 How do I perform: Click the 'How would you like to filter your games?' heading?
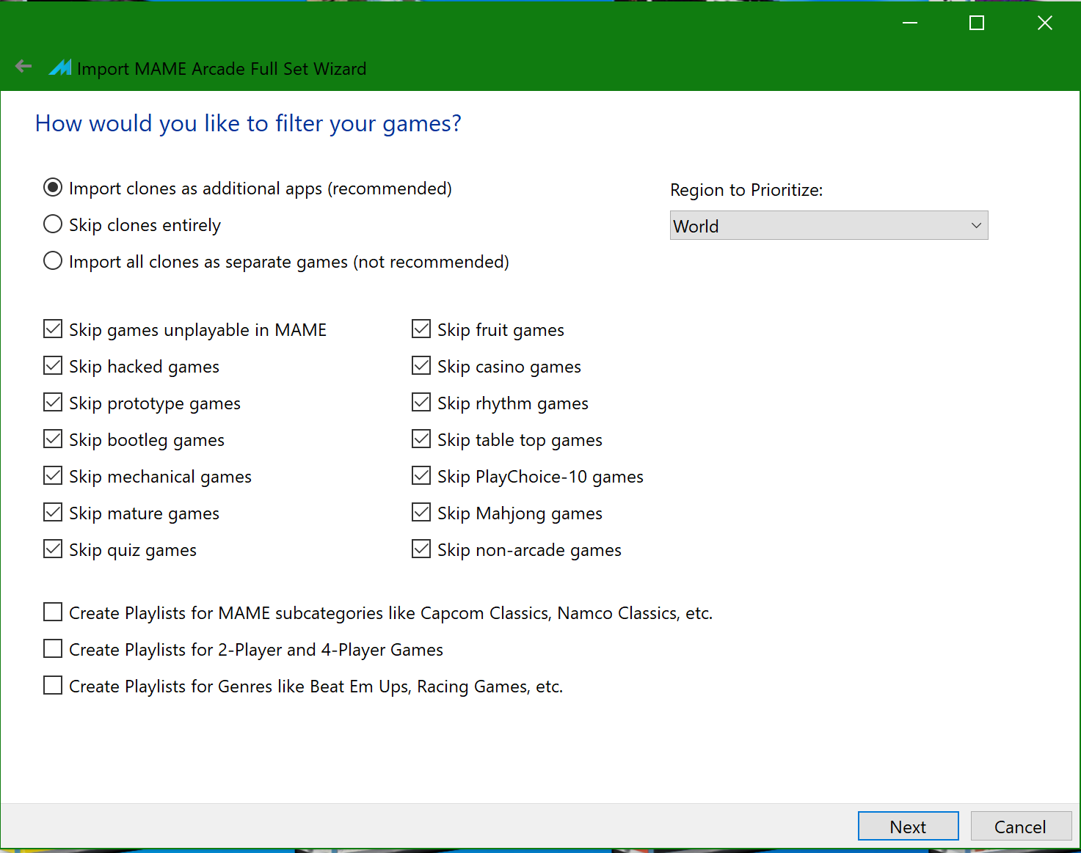click(x=248, y=123)
